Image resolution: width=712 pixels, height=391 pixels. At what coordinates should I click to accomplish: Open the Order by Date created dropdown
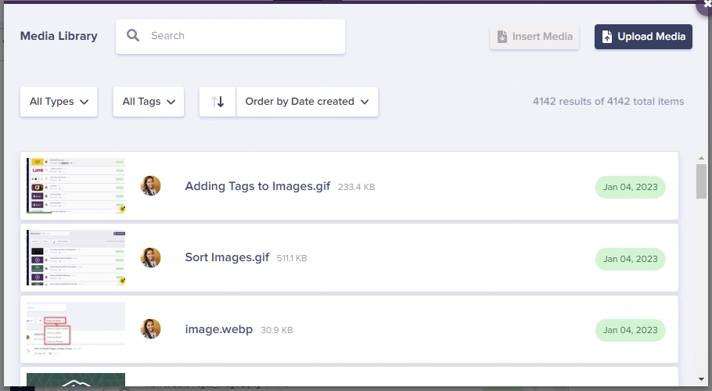tap(307, 102)
